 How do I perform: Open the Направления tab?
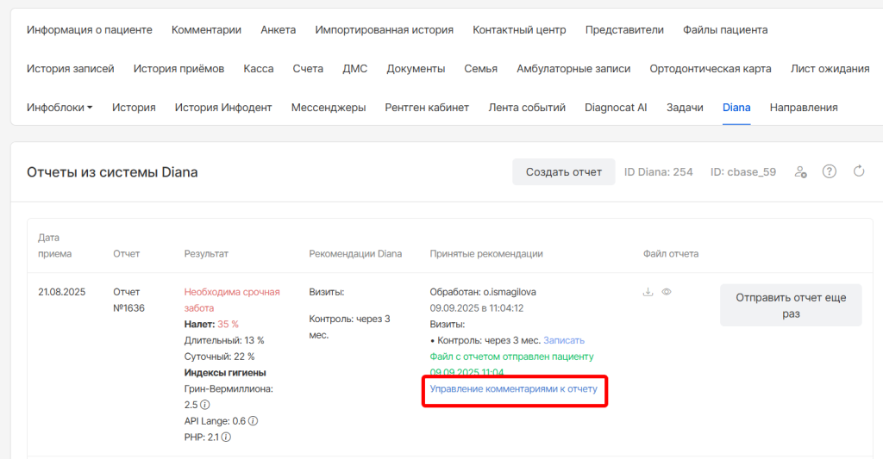point(804,108)
